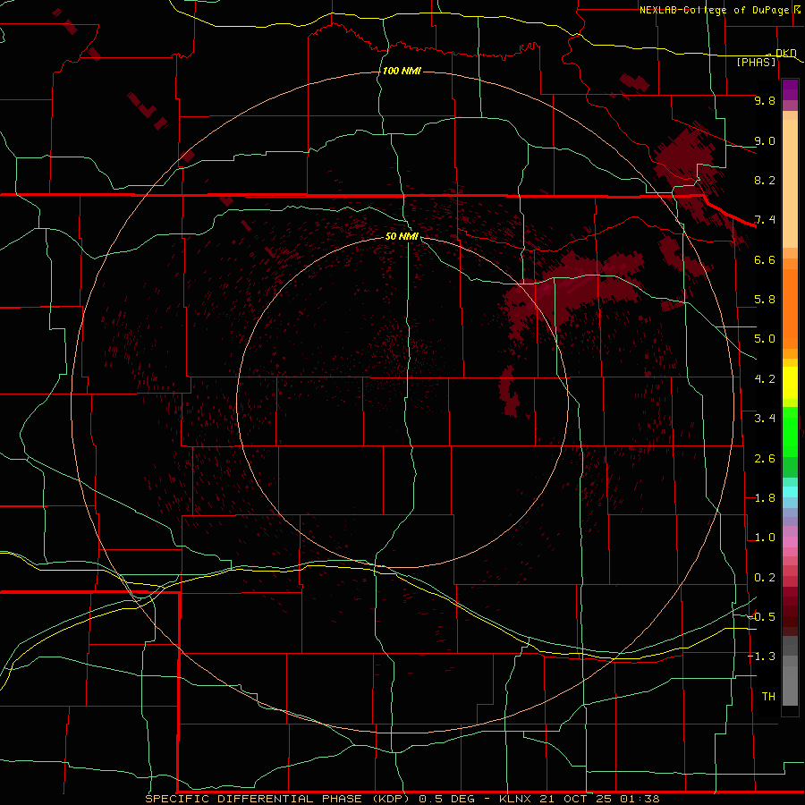Viewport: 805px width, 805px height.
Task: Click the bright green band of the color scale
Action: coord(790,431)
